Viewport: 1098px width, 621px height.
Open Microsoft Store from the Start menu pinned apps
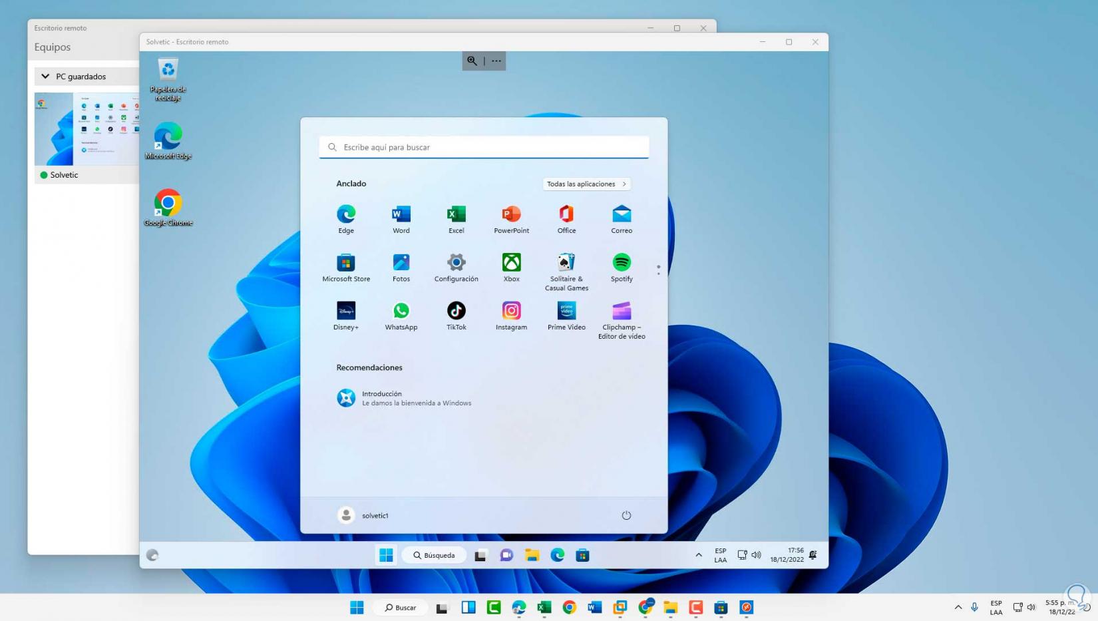point(346,268)
